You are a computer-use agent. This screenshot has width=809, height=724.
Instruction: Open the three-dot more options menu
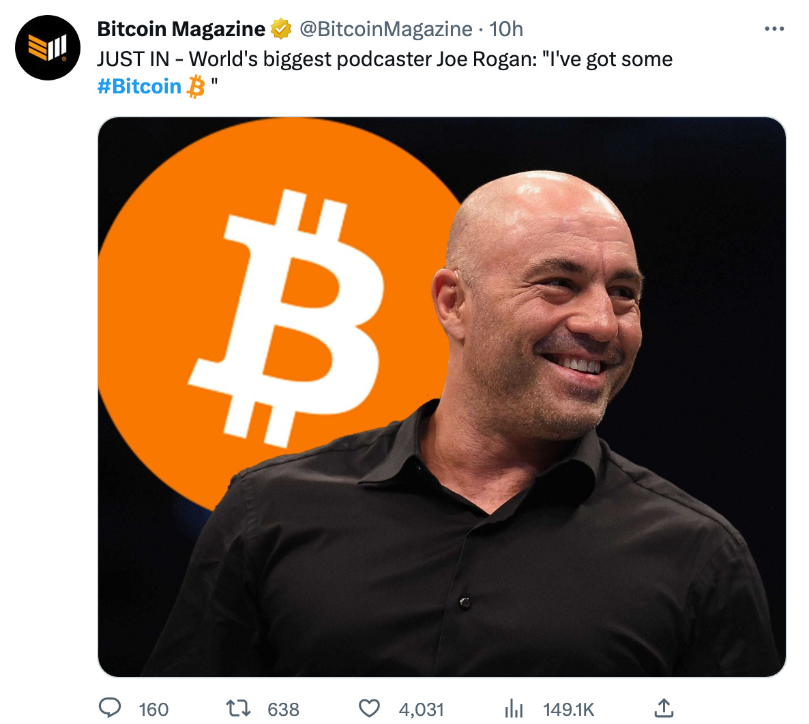[x=774, y=29]
